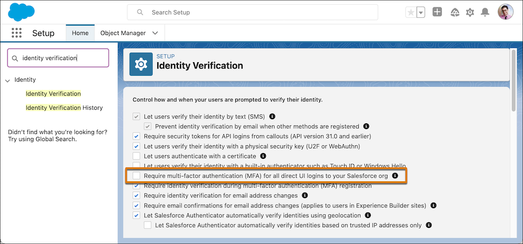Click the Setup app name label
Viewport: 523px width, 244px height.
pyautogui.click(x=43, y=33)
